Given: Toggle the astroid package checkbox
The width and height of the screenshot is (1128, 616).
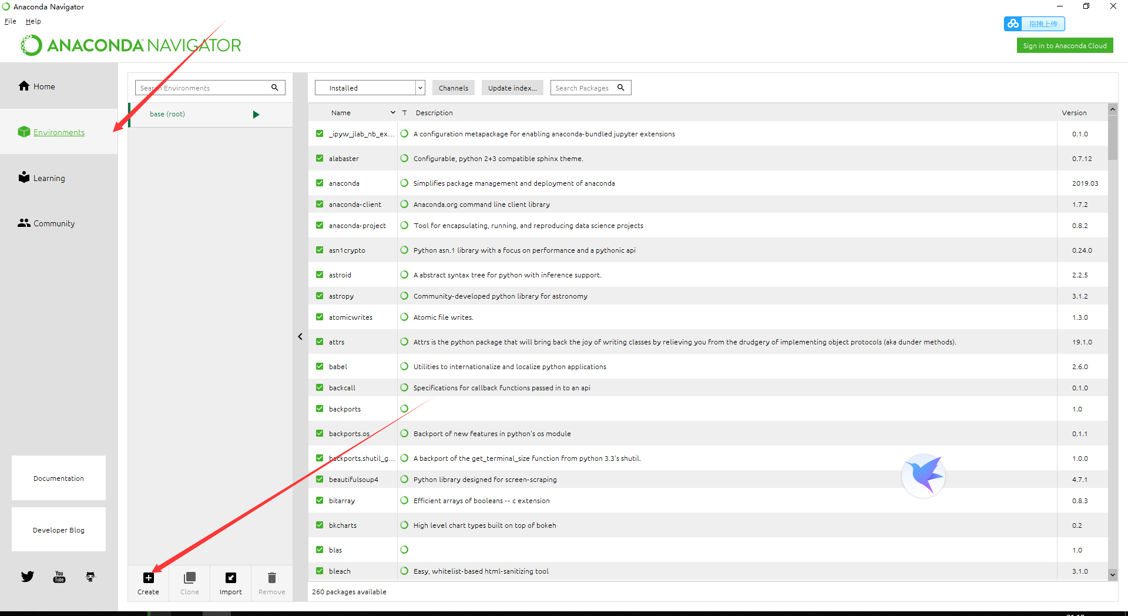Looking at the screenshot, I should [x=320, y=274].
